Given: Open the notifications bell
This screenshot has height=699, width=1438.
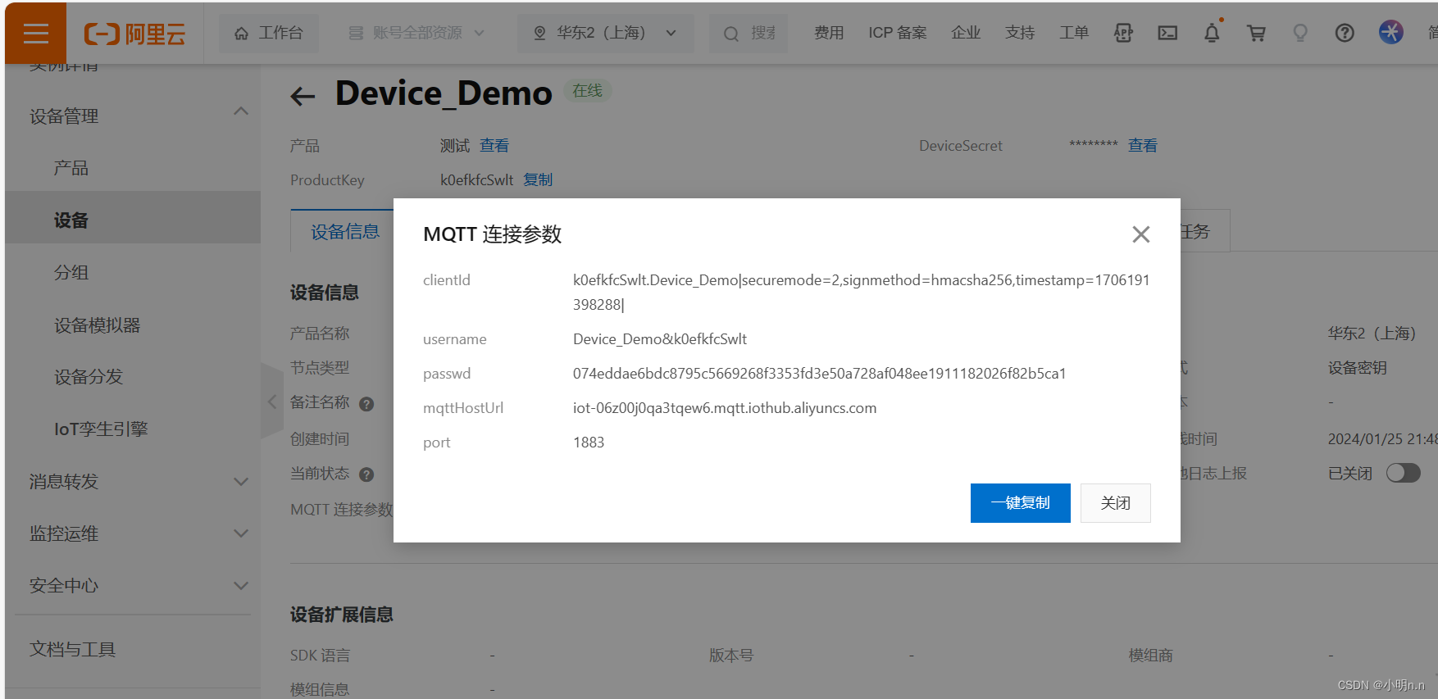Looking at the screenshot, I should coord(1212,33).
